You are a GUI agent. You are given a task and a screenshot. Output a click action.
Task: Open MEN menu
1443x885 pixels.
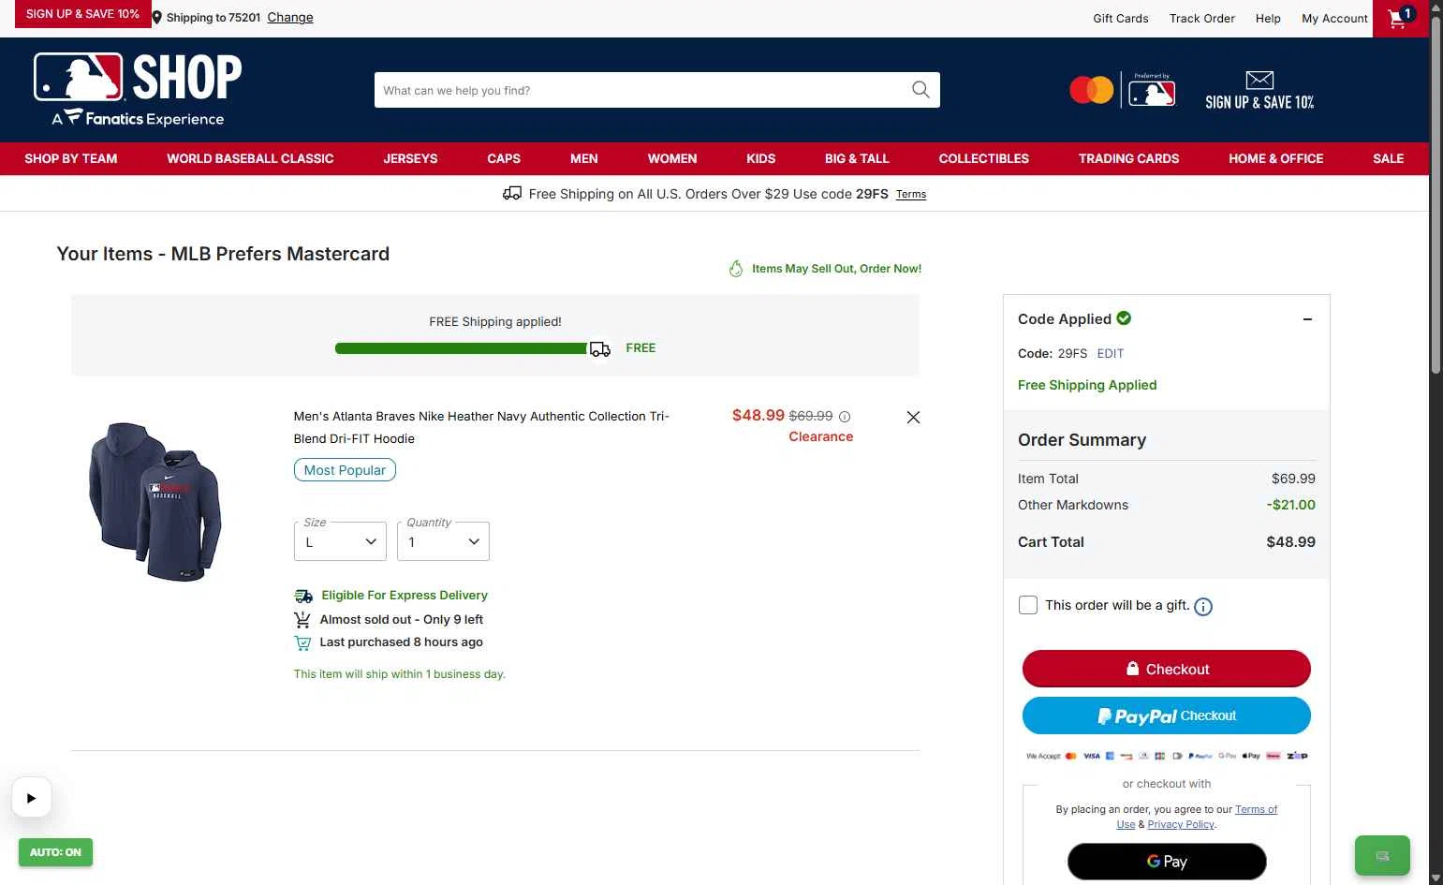coord(584,159)
